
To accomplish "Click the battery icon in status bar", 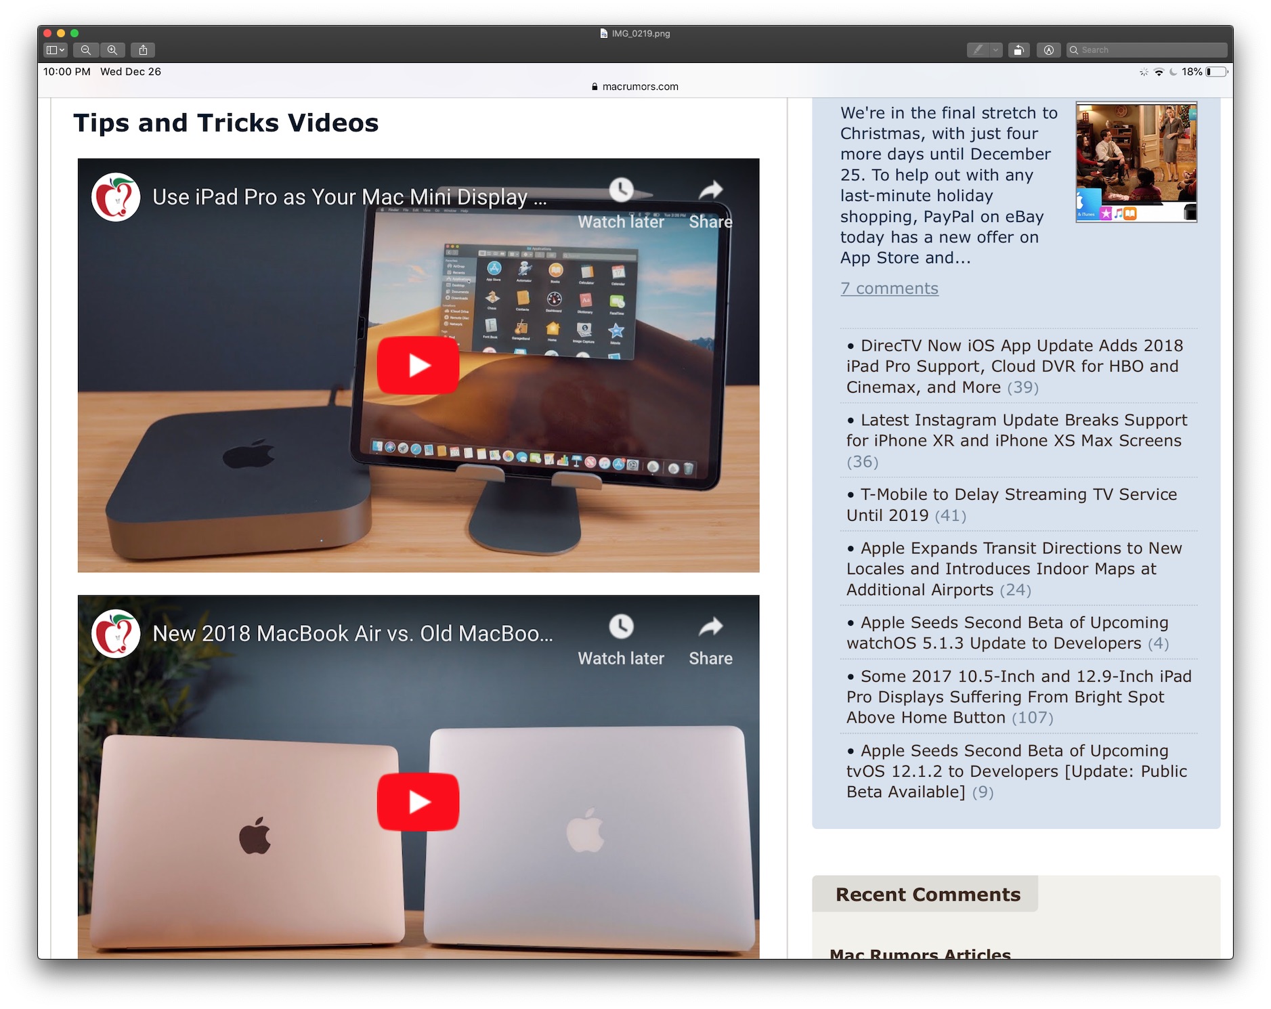I will pyautogui.click(x=1217, y=72).
